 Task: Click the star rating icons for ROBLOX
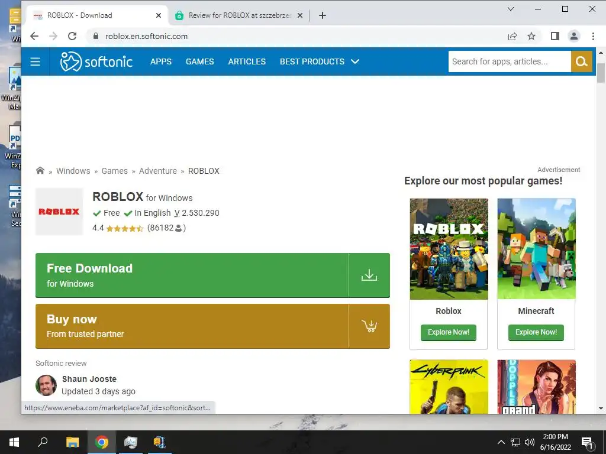[125, 228]
